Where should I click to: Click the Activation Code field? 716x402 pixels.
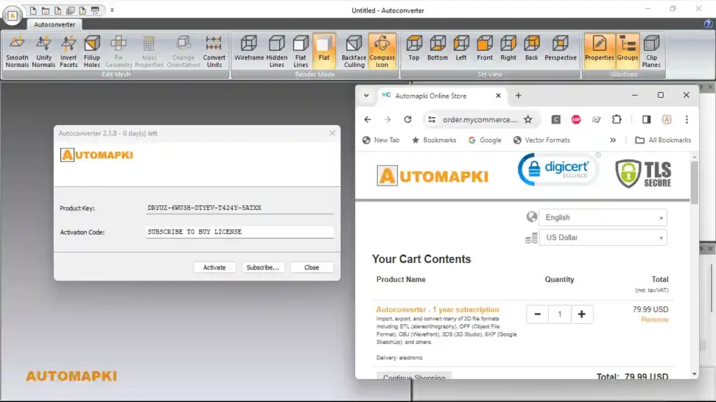pyautogui.click(x=239, y=232)
